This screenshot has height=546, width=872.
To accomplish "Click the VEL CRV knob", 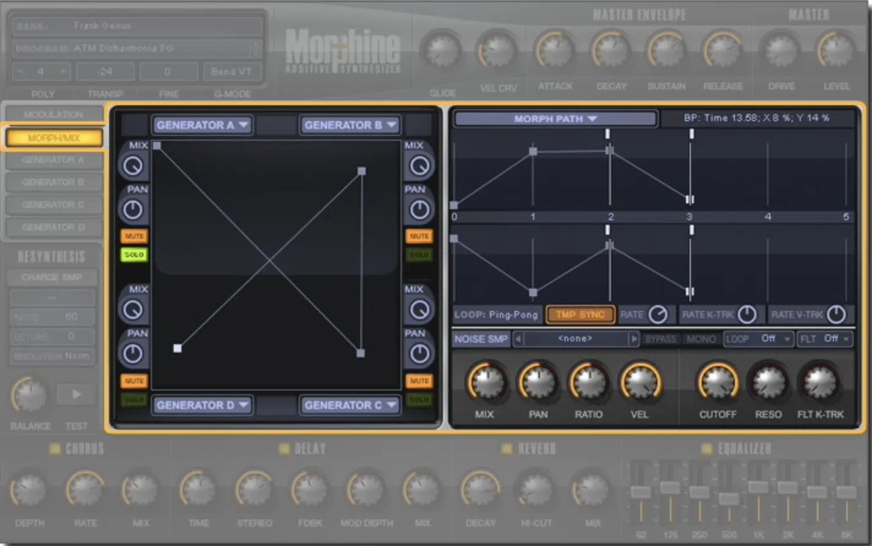I will 497,50.
